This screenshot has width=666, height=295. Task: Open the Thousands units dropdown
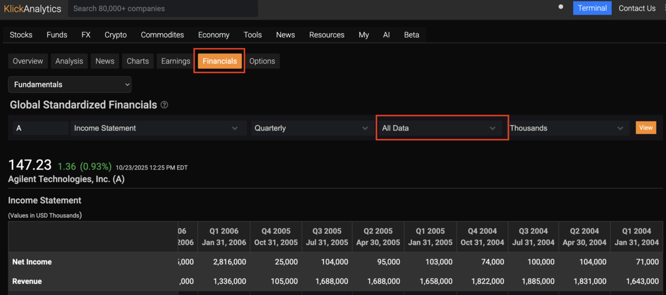coord(567,128)
